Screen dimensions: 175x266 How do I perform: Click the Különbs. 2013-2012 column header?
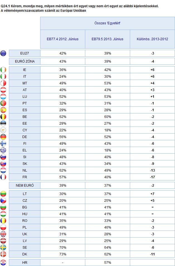click(152, 39)
